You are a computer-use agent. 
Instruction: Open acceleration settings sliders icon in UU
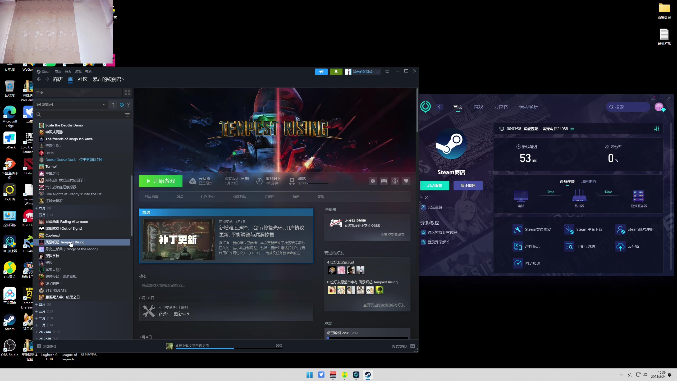click(657, 129)
